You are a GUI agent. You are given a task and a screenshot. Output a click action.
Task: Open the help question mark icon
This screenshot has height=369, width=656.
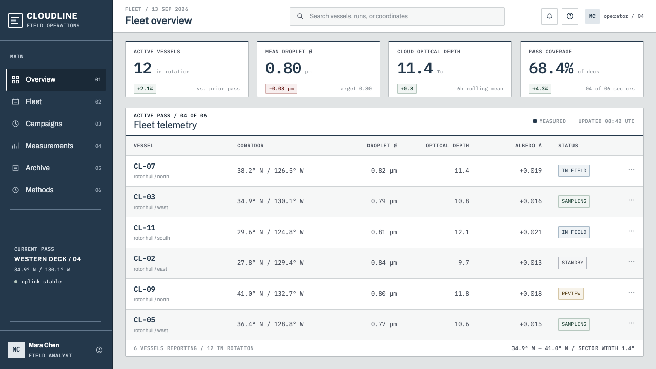570,16
